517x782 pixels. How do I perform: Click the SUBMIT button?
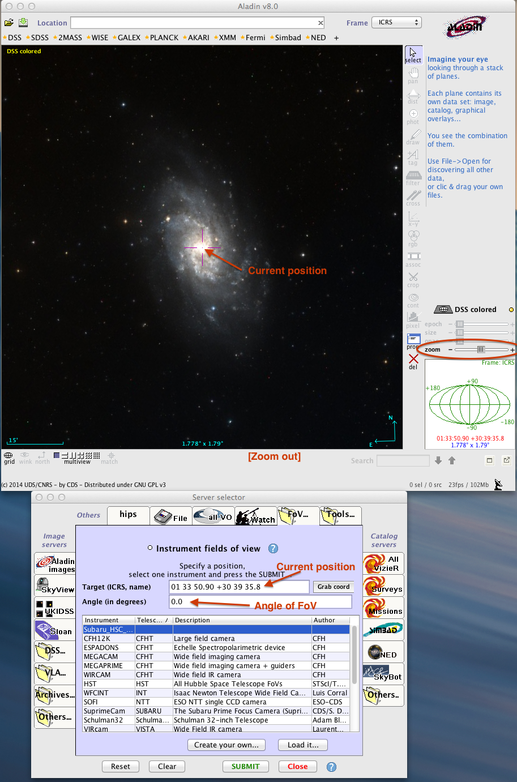245,766
